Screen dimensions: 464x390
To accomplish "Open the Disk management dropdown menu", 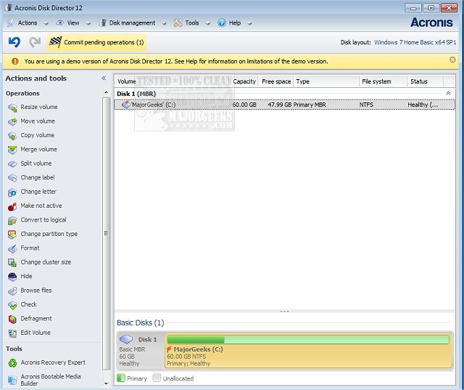I will (132, 23).
